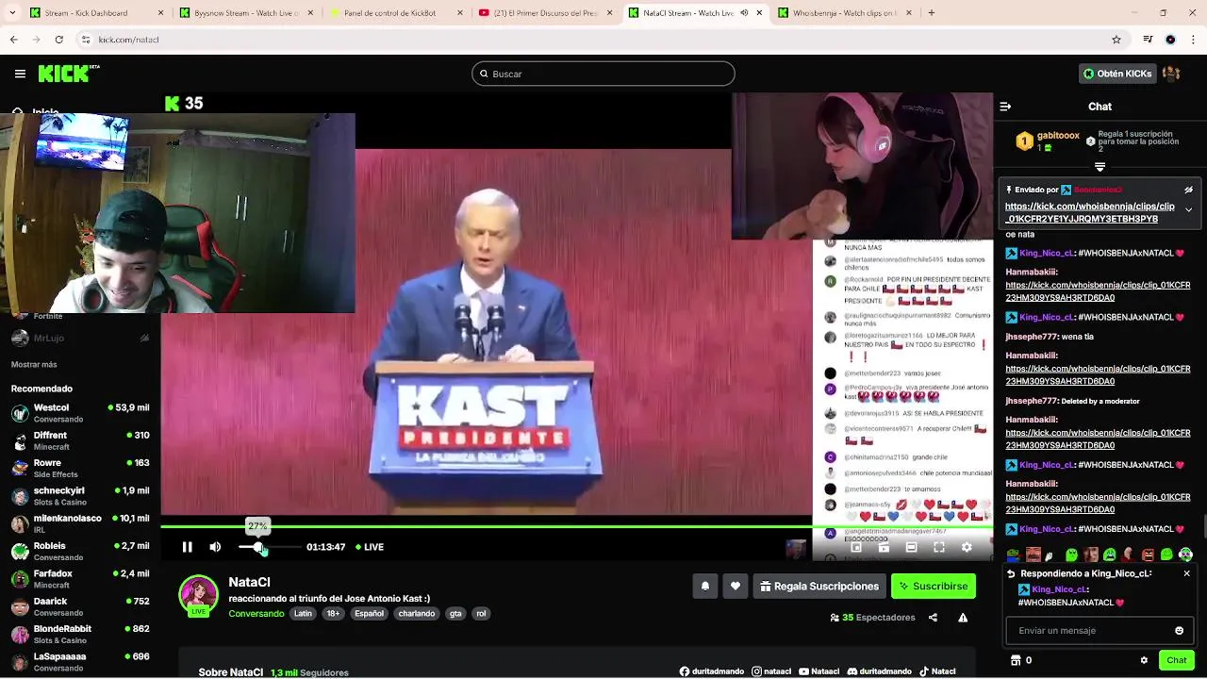Screen dimensions: 1207x679
Task: Jump to LIVE in the player
Action: (x=370, y=547)
